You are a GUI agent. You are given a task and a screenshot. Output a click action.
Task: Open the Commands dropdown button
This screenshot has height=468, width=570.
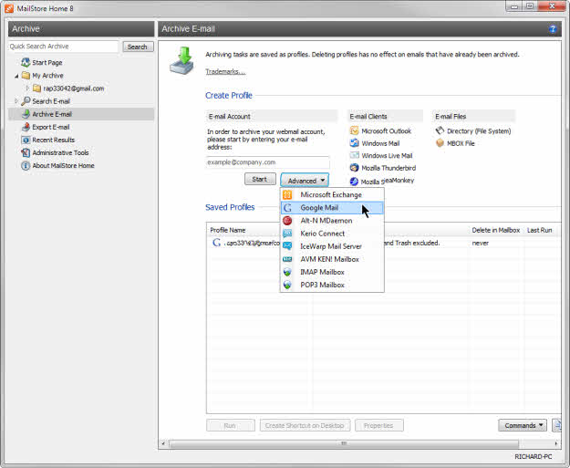point(523,425)
